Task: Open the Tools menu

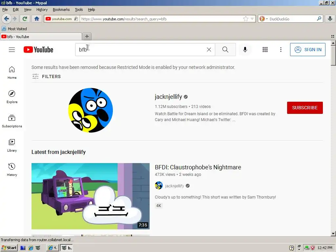Action: 79,10
